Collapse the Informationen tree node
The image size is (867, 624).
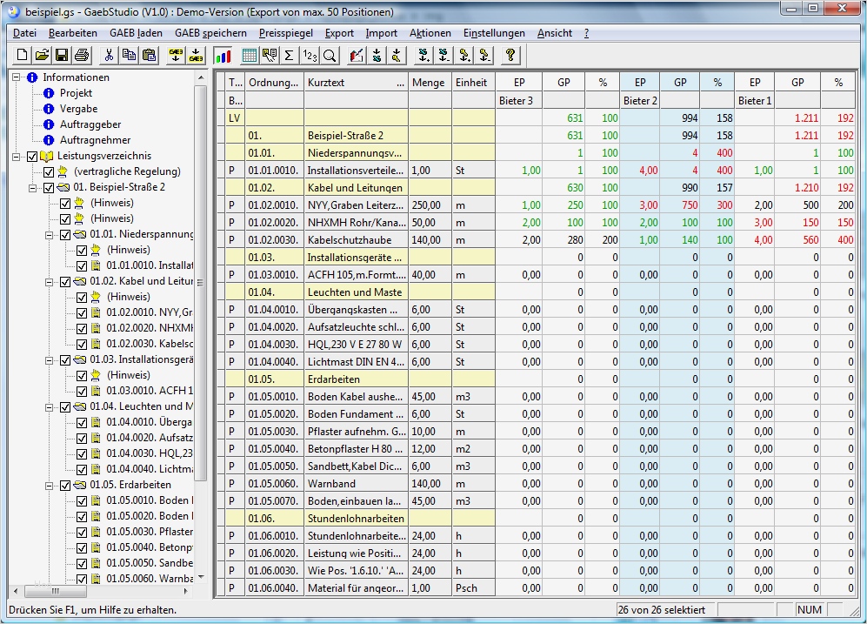[17, 77]
